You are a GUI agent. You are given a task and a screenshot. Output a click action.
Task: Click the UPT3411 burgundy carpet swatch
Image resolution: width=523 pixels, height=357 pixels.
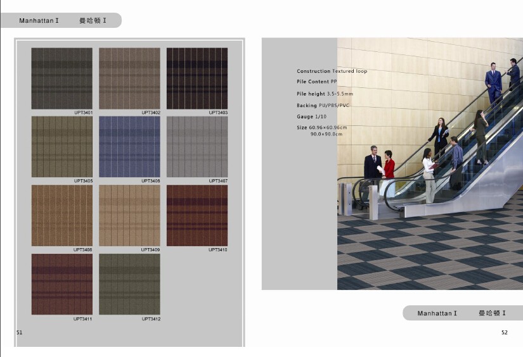point(61,284)
